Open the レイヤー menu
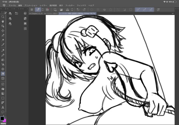The image size is (179, 125). click(x=43, y=5)
